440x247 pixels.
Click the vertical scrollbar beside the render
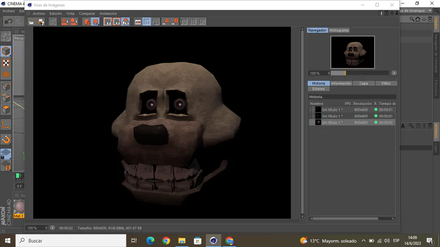click(302, 123)
